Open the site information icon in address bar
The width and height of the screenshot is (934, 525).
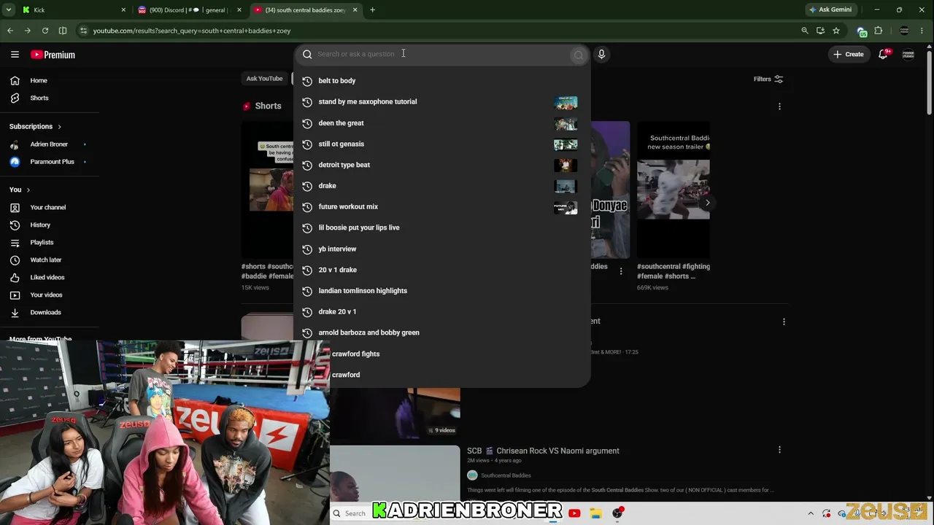[83, 31]
